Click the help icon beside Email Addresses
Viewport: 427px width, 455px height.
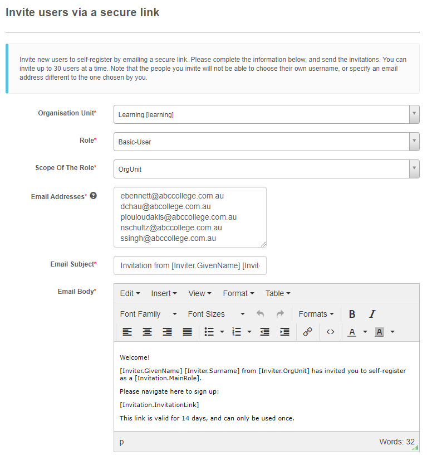[x=93, y=196]
